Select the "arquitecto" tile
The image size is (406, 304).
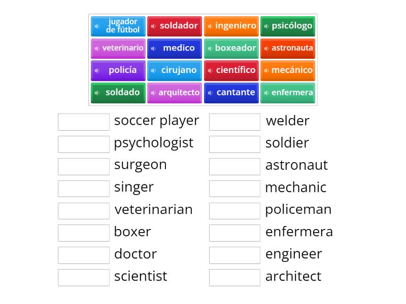(175, 93)
